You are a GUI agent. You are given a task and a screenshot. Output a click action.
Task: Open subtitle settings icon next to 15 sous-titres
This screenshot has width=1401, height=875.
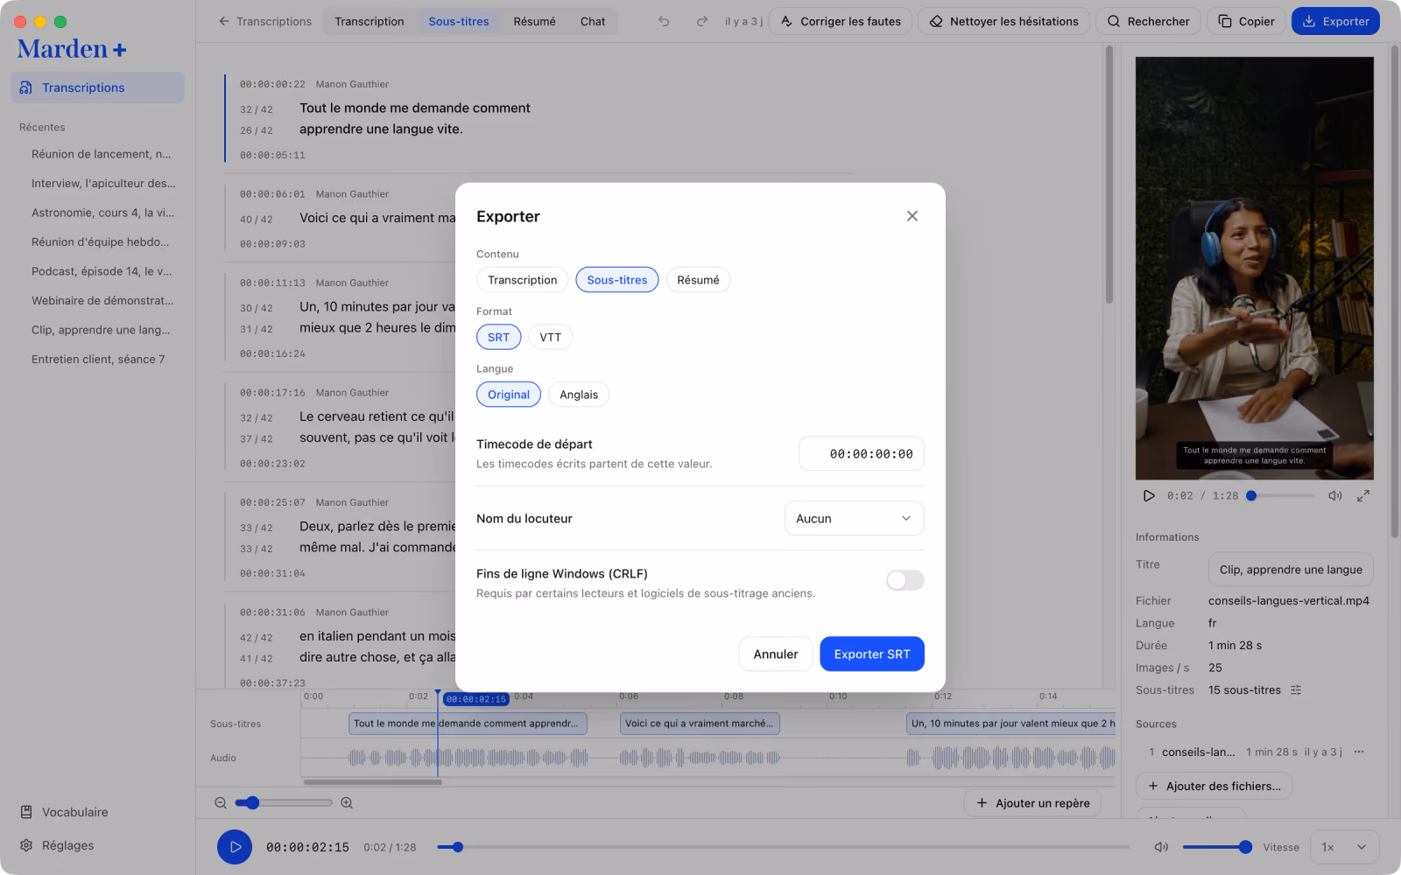coord(1296,690)
